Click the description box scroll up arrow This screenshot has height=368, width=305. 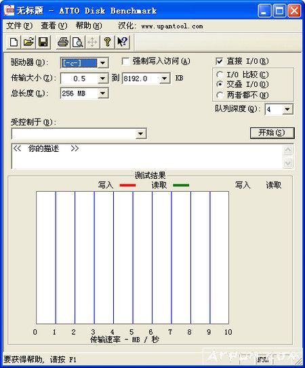(288, 150)
